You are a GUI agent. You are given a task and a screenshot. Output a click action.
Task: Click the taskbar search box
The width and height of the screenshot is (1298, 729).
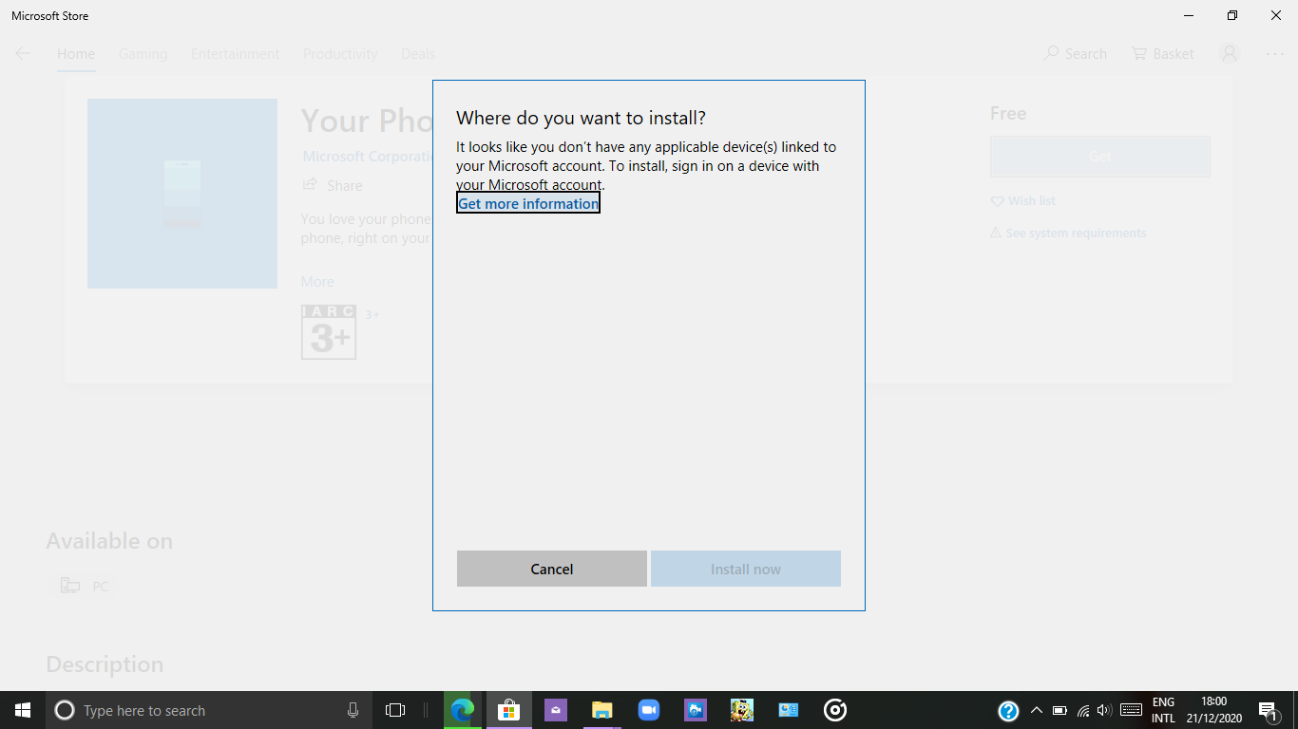pos(208,710)
